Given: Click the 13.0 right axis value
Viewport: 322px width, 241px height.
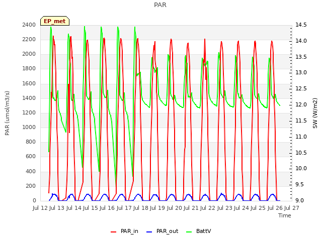Looking at the screenshot, I should tap(301, 72).
